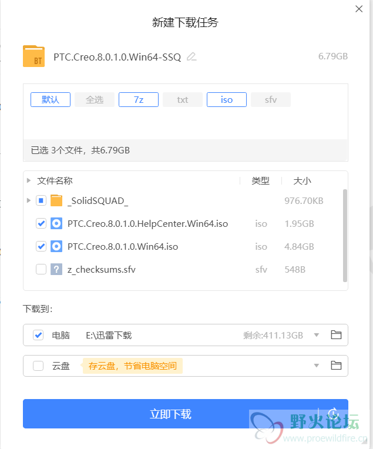Viewport: 373px width, 449px height.
Task: Click the _SolidSQUAD_ folder icon
Action: point(56,200)
